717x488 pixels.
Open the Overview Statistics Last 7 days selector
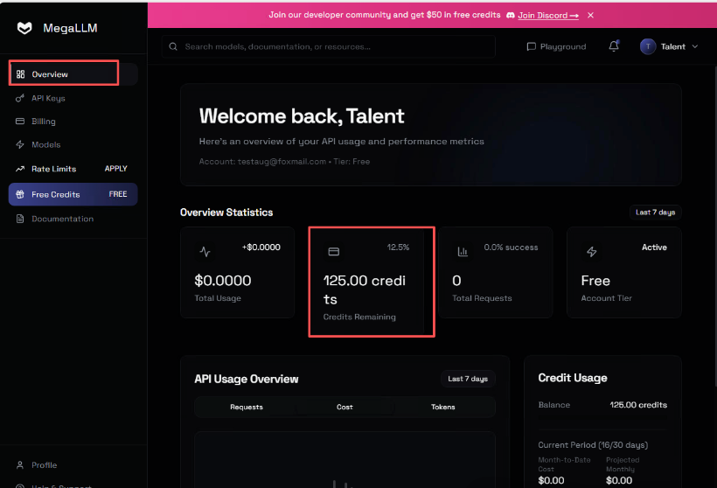coord(655,213)
